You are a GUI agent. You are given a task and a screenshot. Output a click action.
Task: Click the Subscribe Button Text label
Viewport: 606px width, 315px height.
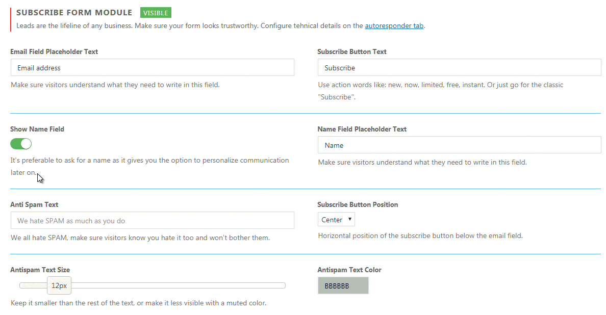352,51
